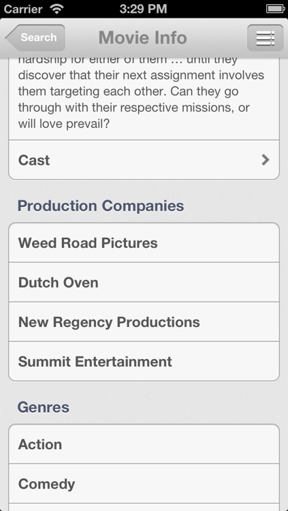Choose the Comedy genre
Image resolution: width=288 pixels, height=511 pixels.
144,484
